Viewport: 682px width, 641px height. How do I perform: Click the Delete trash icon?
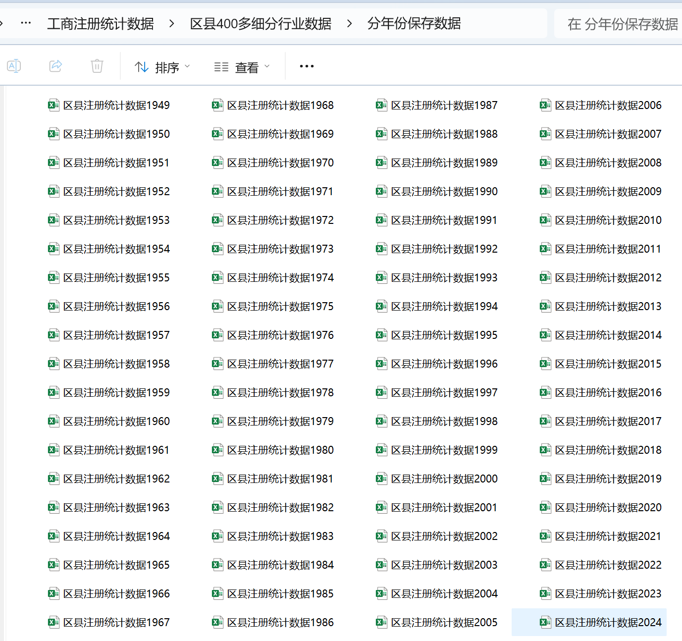coord(97,66)
